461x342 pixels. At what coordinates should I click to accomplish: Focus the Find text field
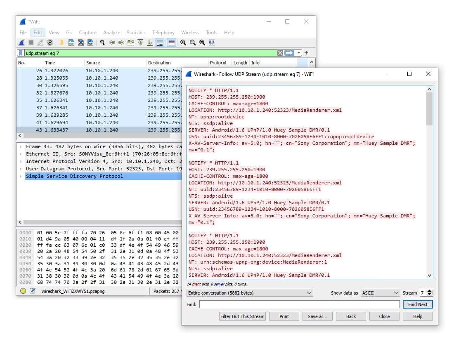299,304
